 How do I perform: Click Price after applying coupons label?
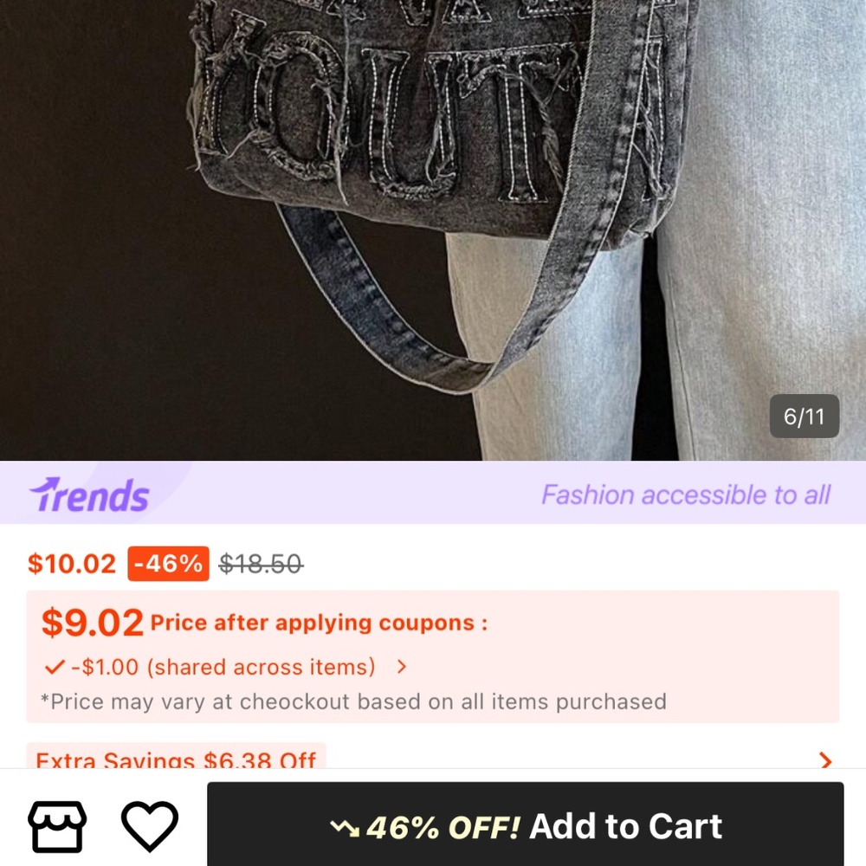319,623
